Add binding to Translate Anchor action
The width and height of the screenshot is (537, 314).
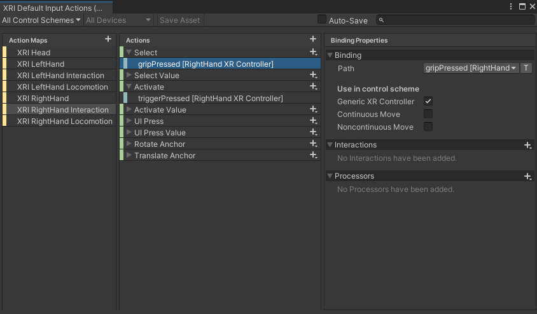tap(314, 155)
